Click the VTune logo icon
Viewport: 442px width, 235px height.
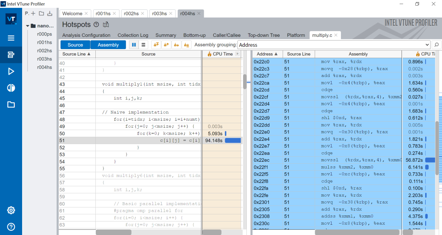click(x=11, y=19)
